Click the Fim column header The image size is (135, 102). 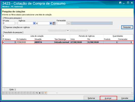pyautogui.click(x=95, y=39)
